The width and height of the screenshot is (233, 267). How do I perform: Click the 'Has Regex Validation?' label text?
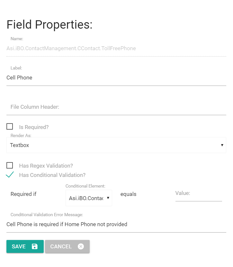pos(46,166)
